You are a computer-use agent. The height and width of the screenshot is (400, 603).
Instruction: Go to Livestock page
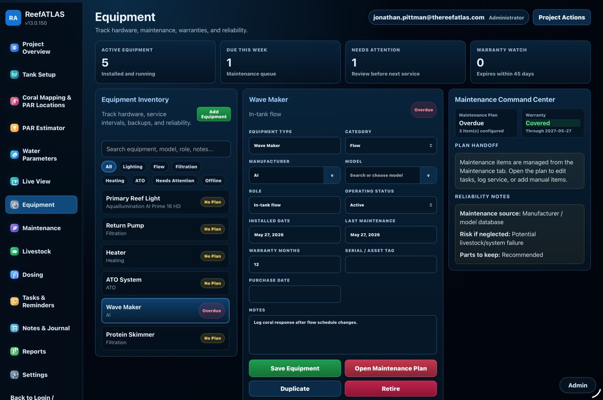point(41,251)
